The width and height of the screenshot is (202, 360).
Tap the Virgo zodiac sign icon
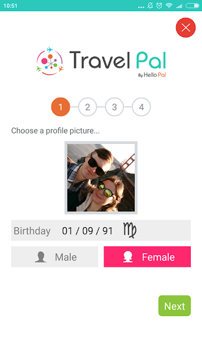130,230
